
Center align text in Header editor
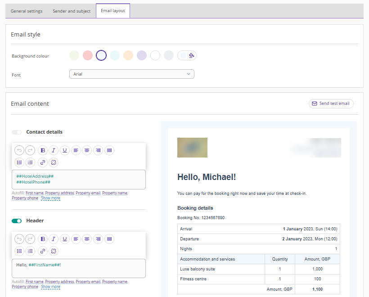tap(87, 239)
